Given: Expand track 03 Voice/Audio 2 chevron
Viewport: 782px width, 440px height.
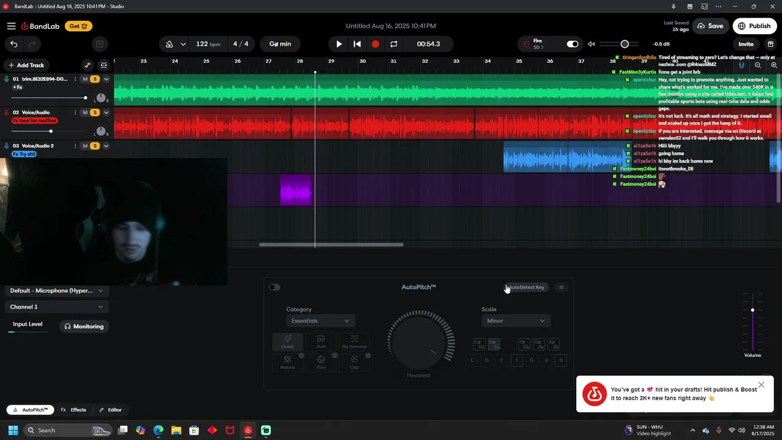Looking at the screenshot, I should [x=106, y=146].
